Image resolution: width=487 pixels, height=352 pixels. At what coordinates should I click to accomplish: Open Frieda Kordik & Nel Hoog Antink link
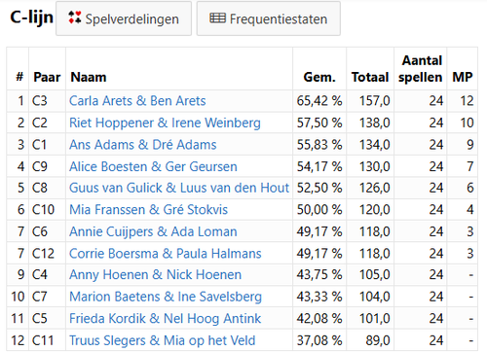tap(166, 318)
